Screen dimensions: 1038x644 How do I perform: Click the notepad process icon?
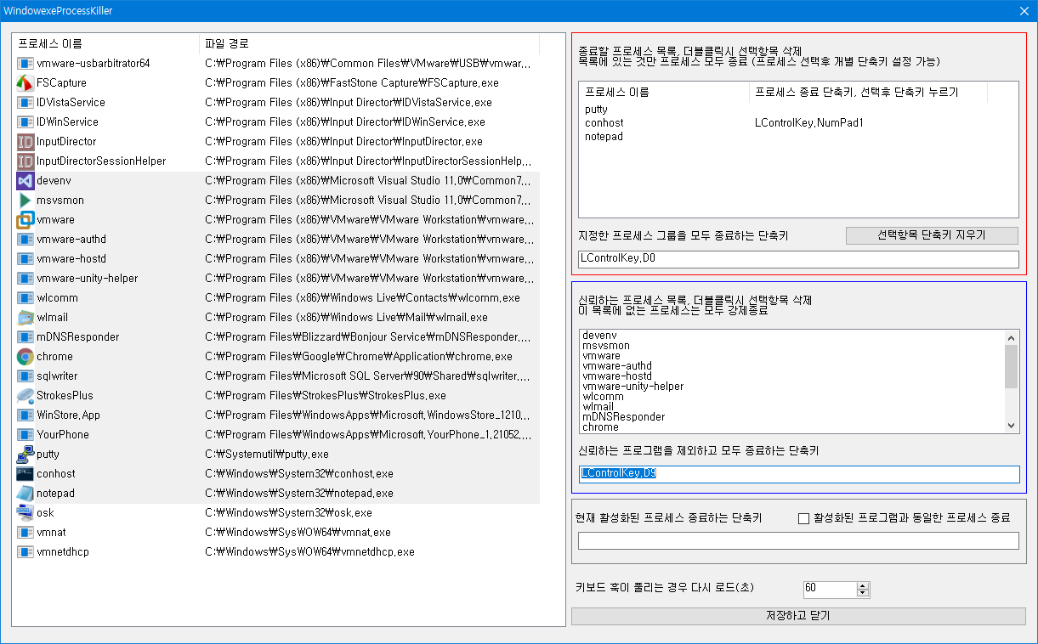(25, 494)
